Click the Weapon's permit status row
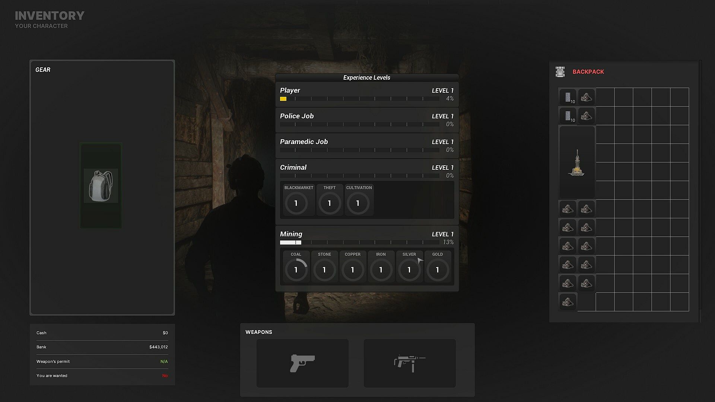715x402 pixels. pyautogui.click(x=102, y=361)
